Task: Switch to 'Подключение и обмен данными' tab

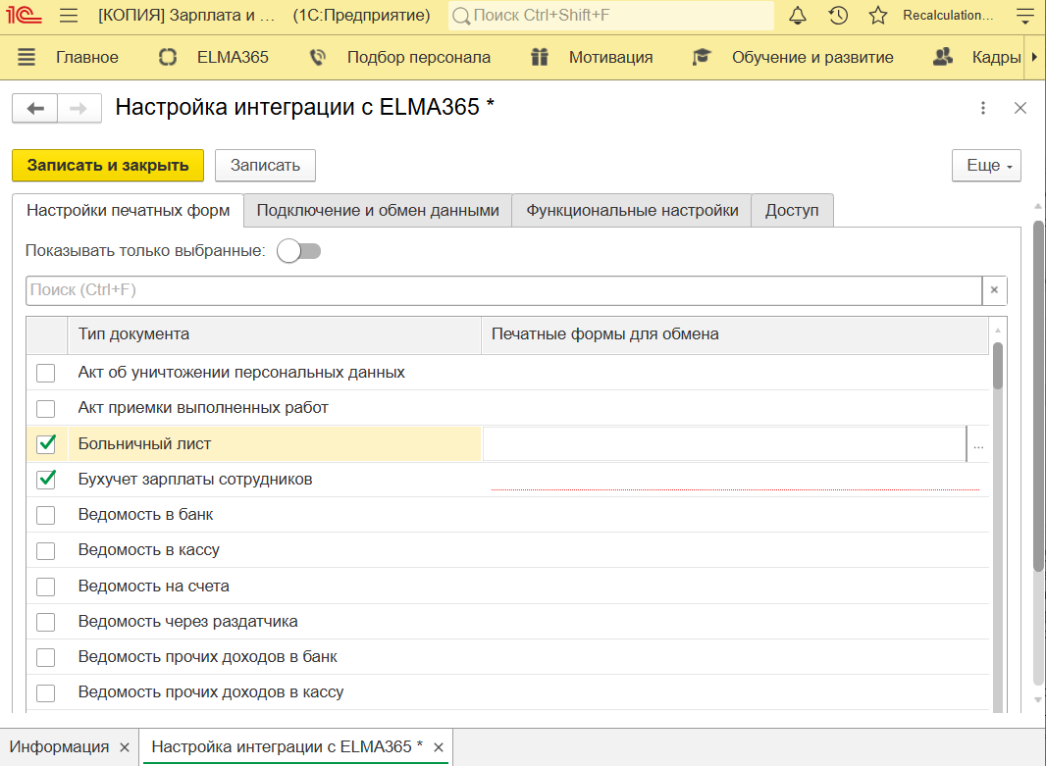Action: click(378, 211)
